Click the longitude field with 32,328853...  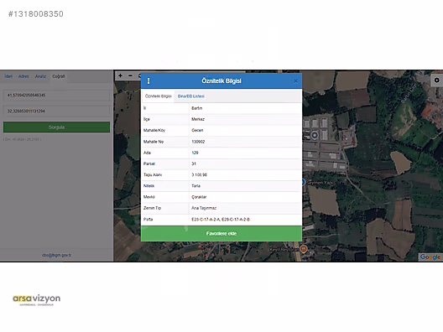[56, 112]
